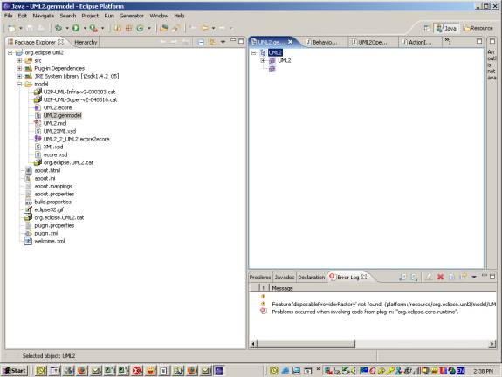Expand Plug-in Dependencies node

[19, 68]
